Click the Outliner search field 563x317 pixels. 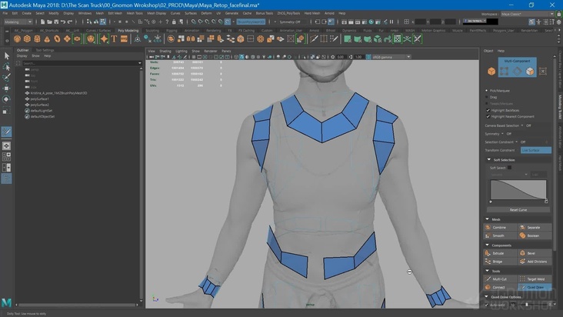click(82, 63)
